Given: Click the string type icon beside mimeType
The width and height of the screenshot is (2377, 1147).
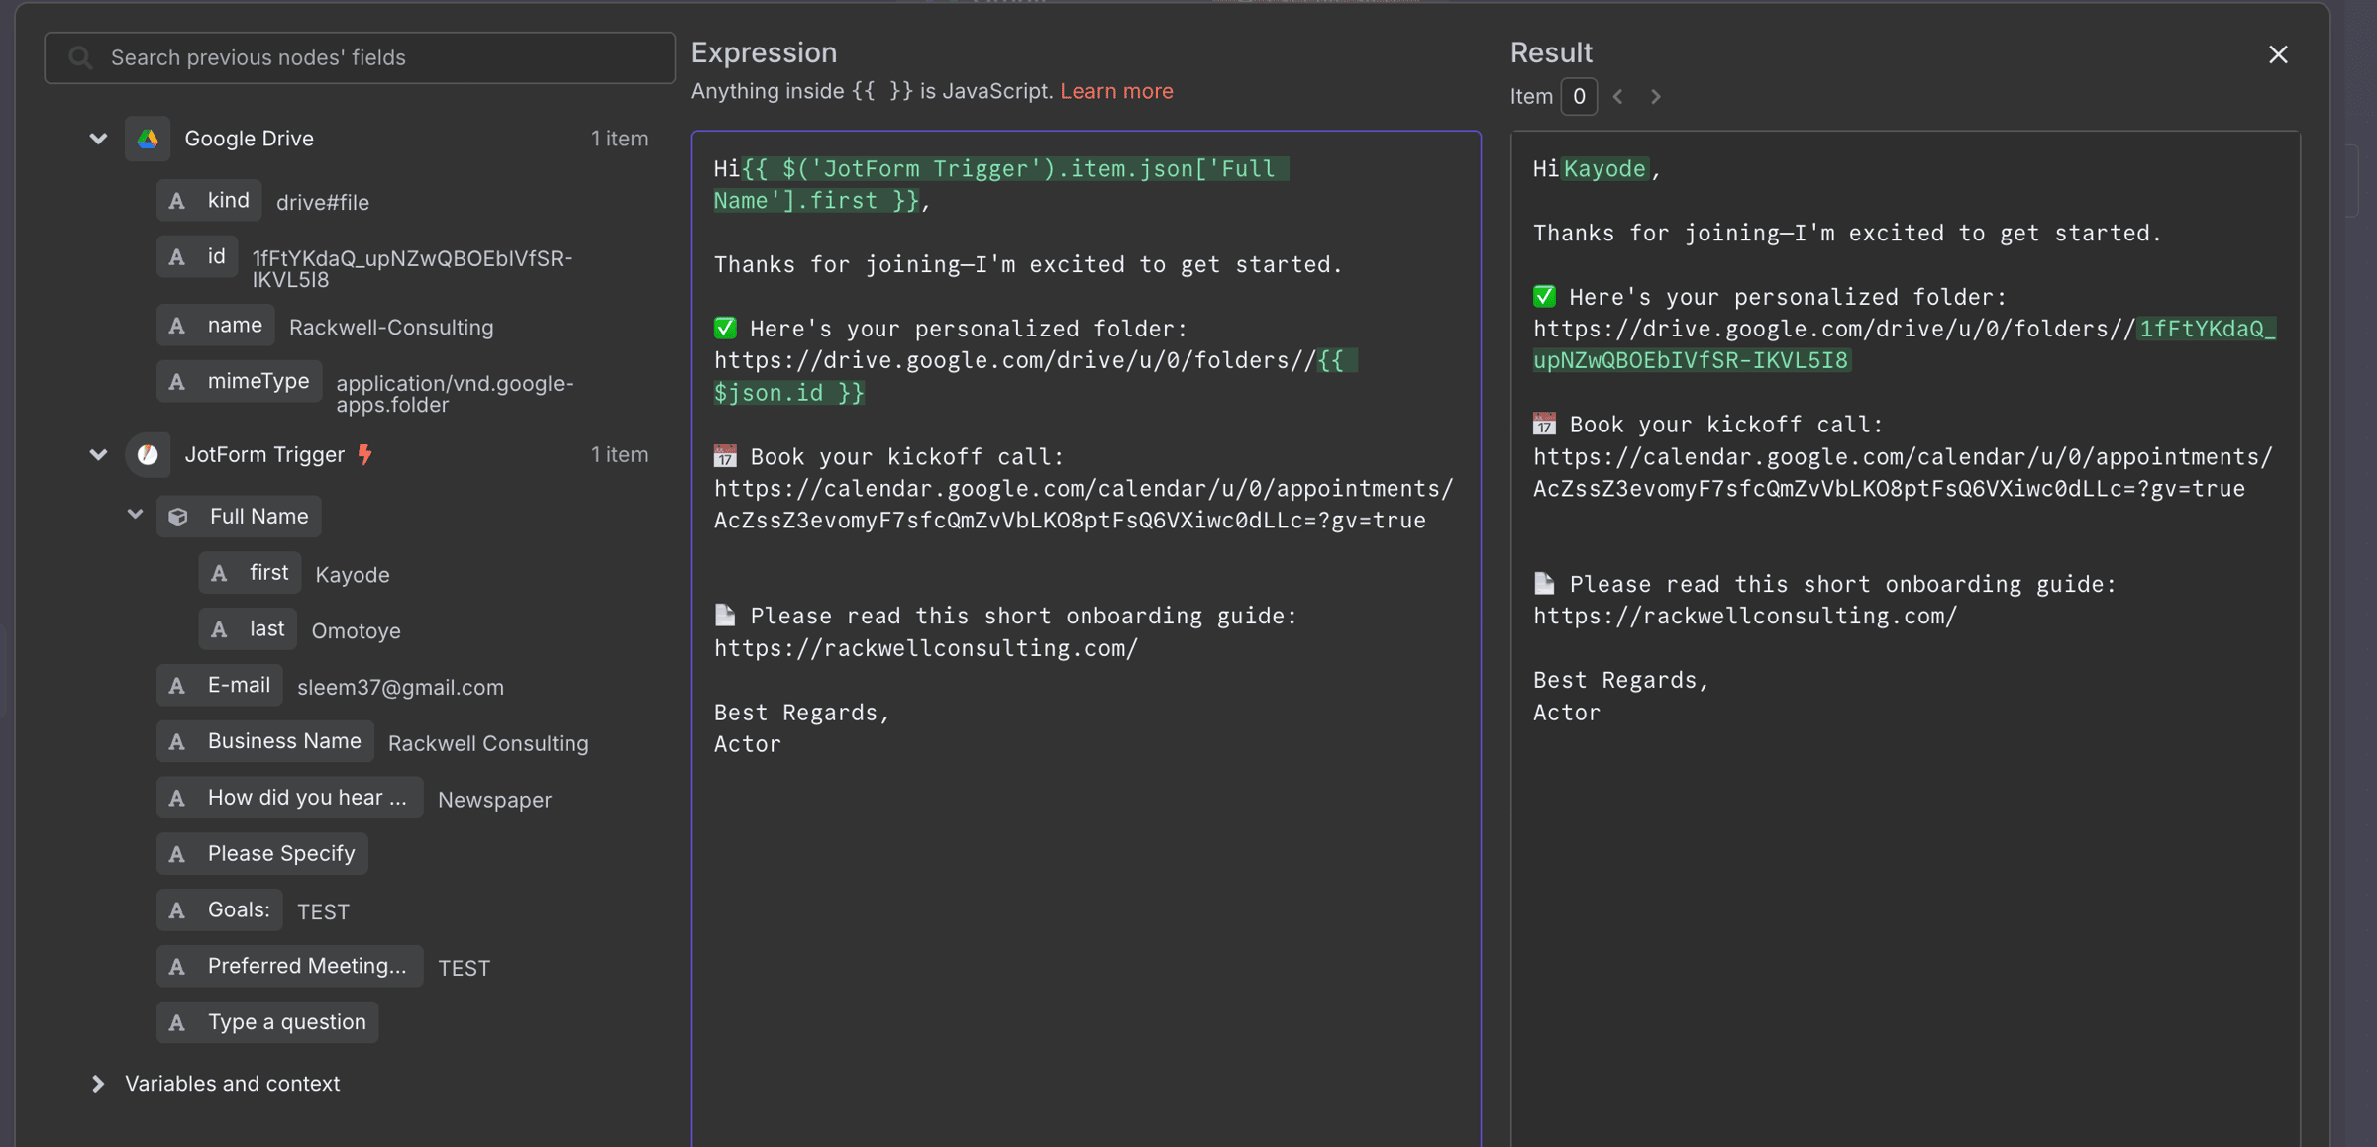Looking at the screenshot, I should 177,382.
